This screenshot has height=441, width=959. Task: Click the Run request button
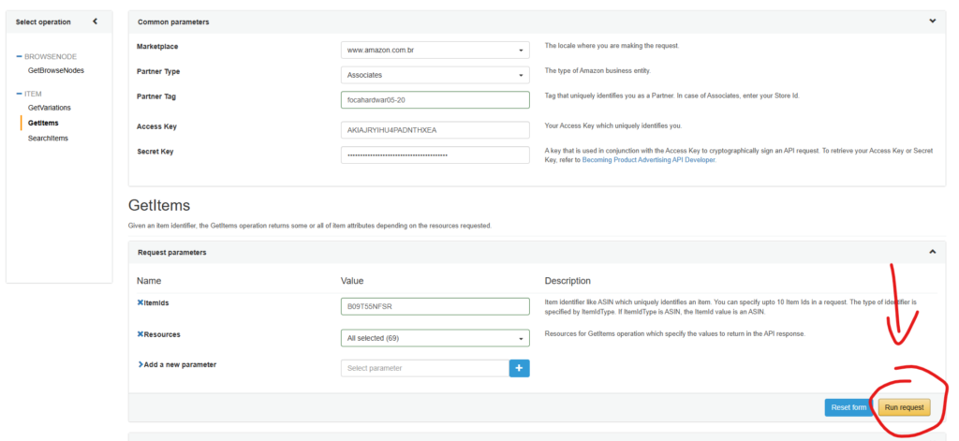pos(904,407)
